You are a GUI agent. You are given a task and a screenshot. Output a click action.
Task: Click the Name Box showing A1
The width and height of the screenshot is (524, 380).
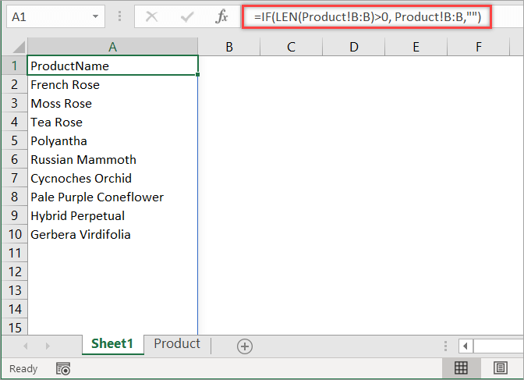(55, 16)
